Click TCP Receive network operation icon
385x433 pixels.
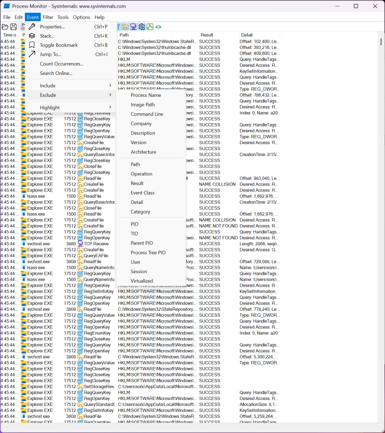80,244
